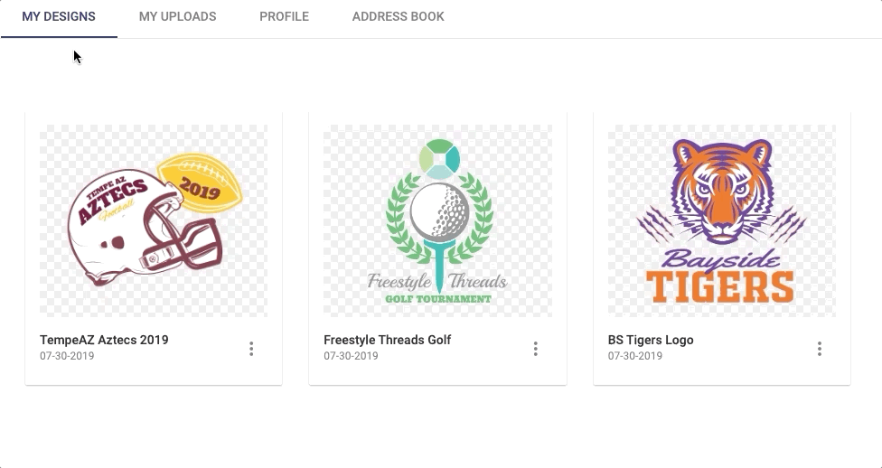
Task: Click the TempeAZ Aztecs 2019 title
Action: coord(104,341)
